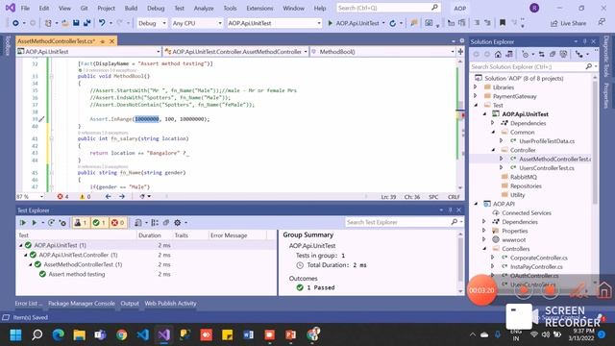Open the Build menu
This screenshot has width=615, height=346.
pyautogui.click(x=131, y=8)
